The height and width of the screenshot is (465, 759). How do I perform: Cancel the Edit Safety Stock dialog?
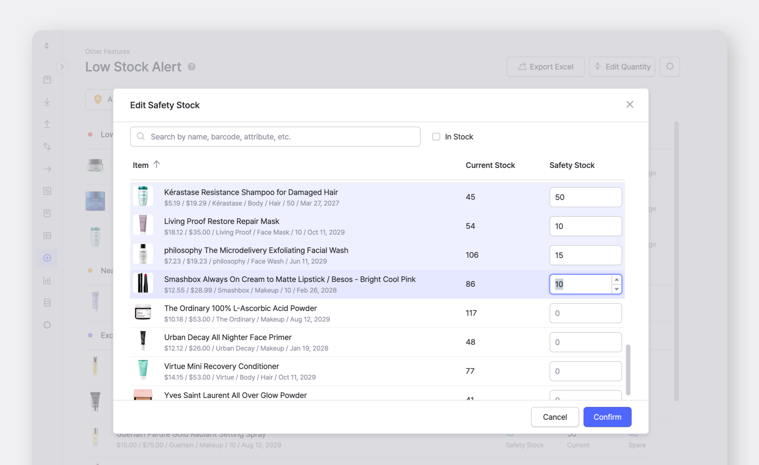pos(555,417)
